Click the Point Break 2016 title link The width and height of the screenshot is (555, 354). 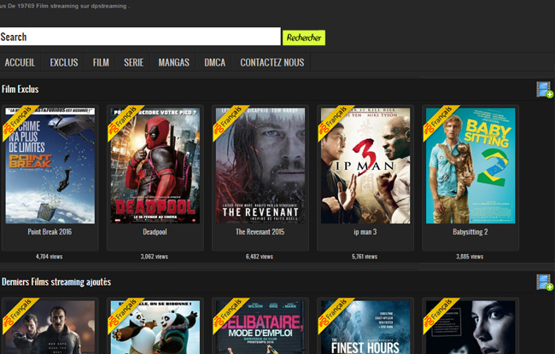click(50, 232)
